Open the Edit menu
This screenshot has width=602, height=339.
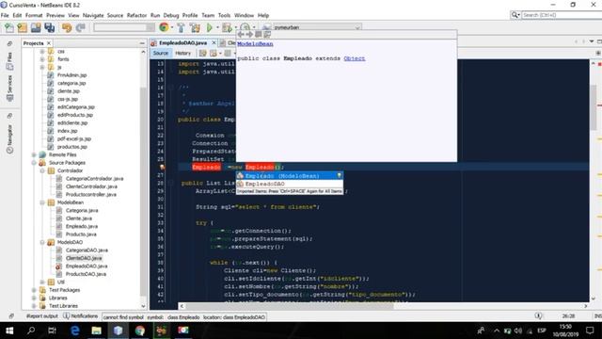coord(17,15)
